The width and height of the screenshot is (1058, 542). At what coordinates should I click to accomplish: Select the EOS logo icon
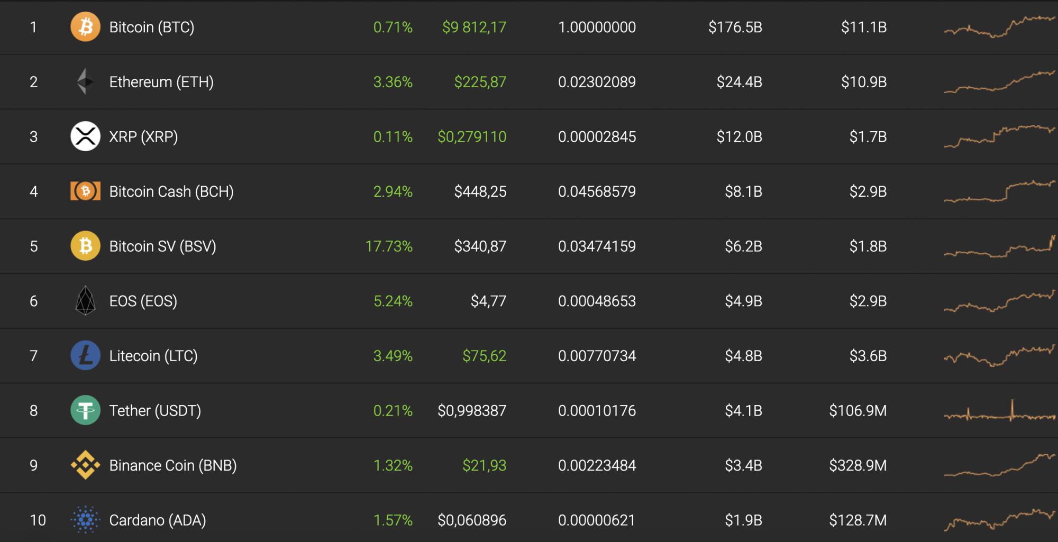[x=85, y=301]
